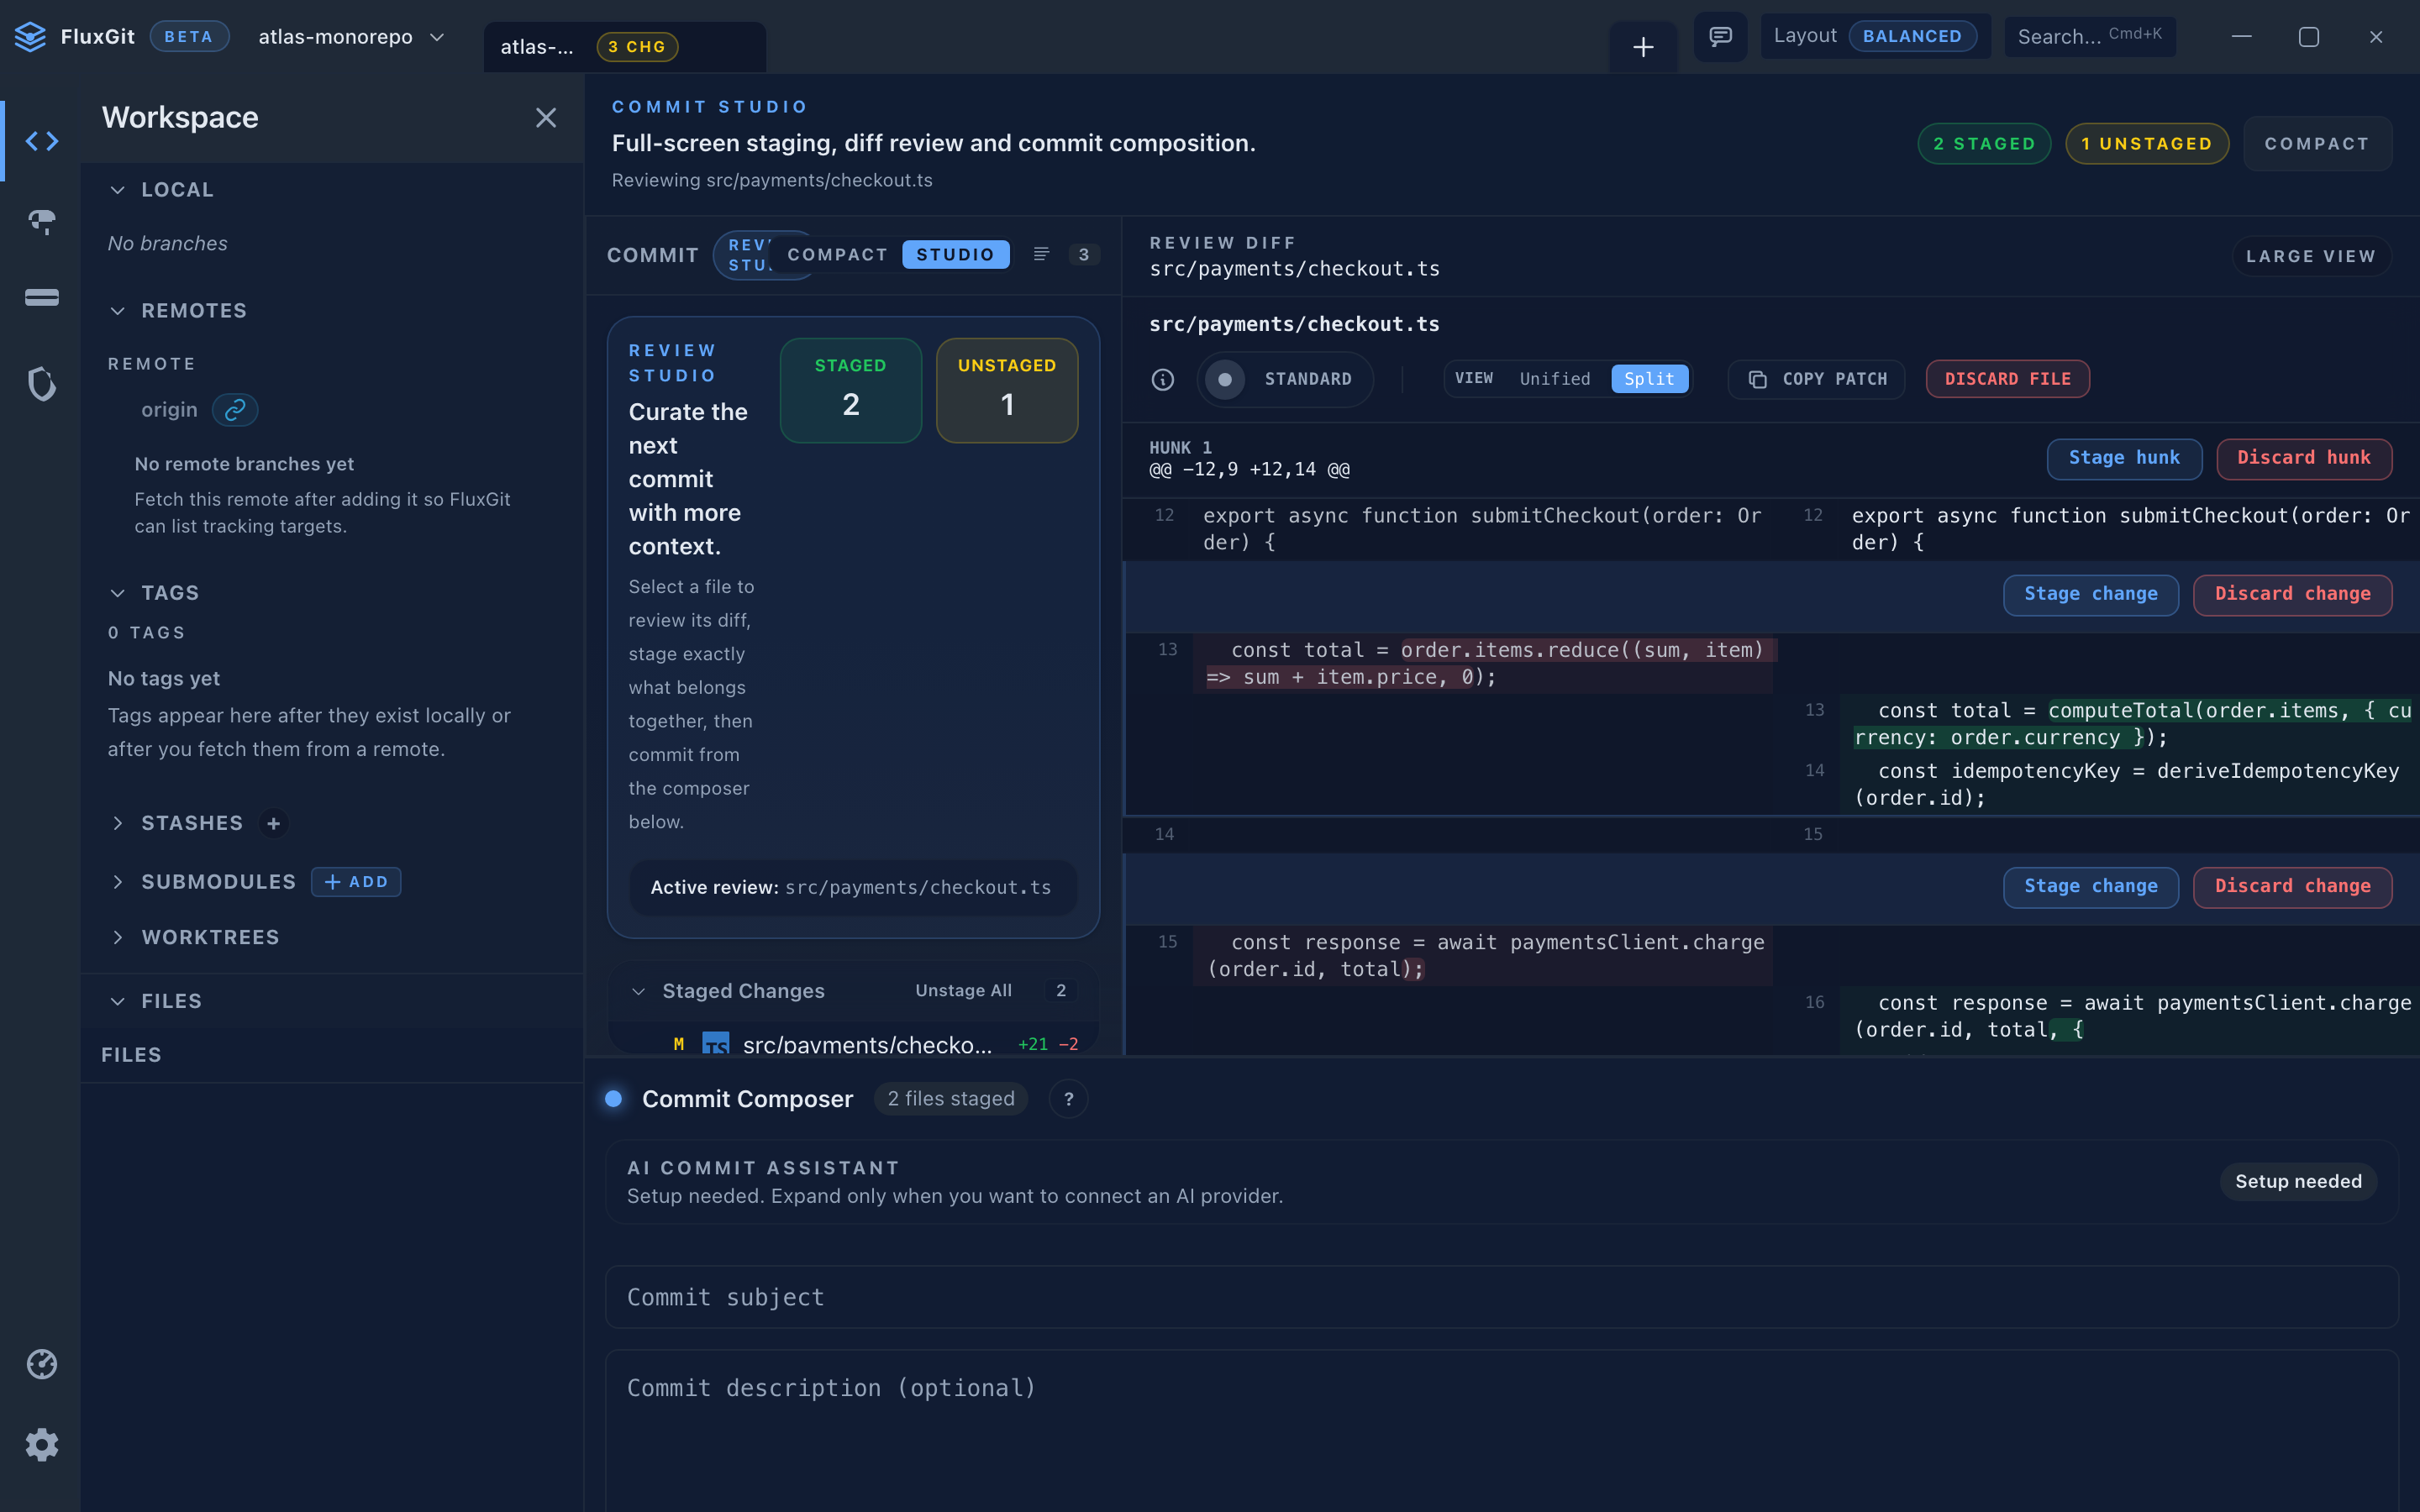Click Discard hunk button
This screenshot has height=1512, width=2420.
point(2304,459)
